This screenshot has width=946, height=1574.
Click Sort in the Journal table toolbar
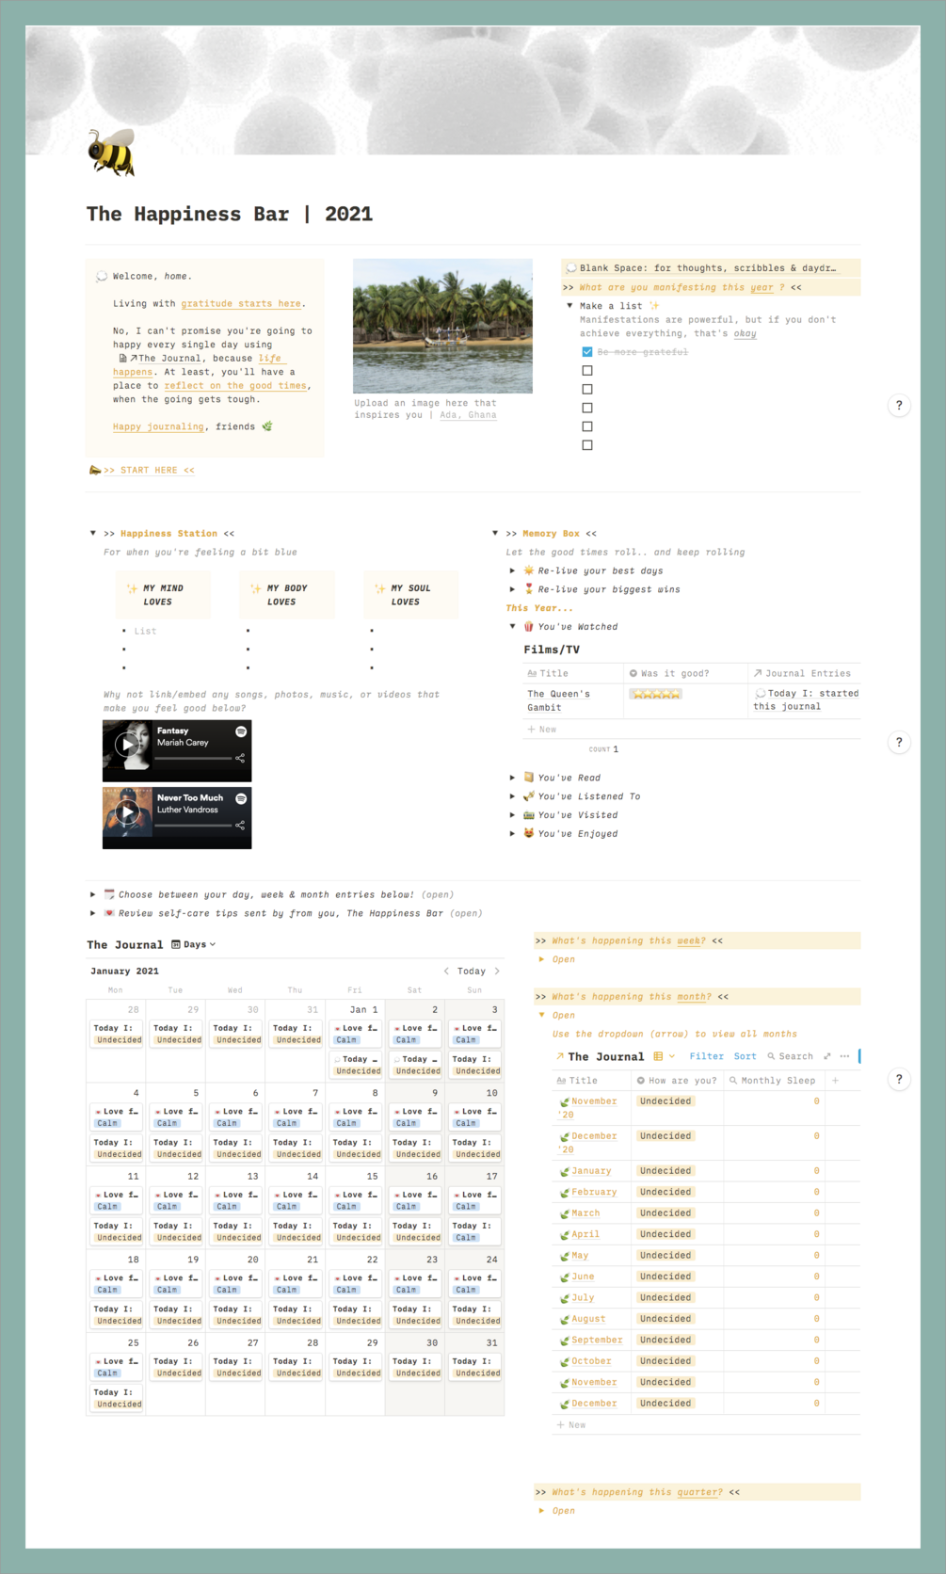coord(745,1056)
